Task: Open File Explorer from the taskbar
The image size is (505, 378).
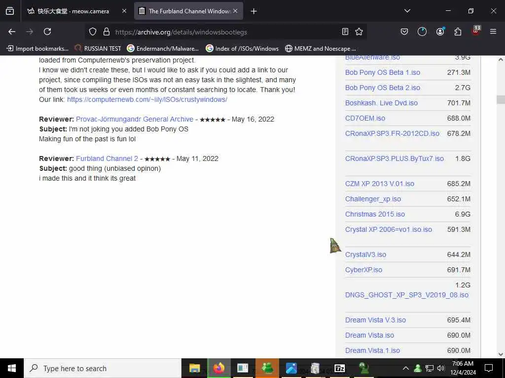Action: pyautogui.click(x=194, y=368)
